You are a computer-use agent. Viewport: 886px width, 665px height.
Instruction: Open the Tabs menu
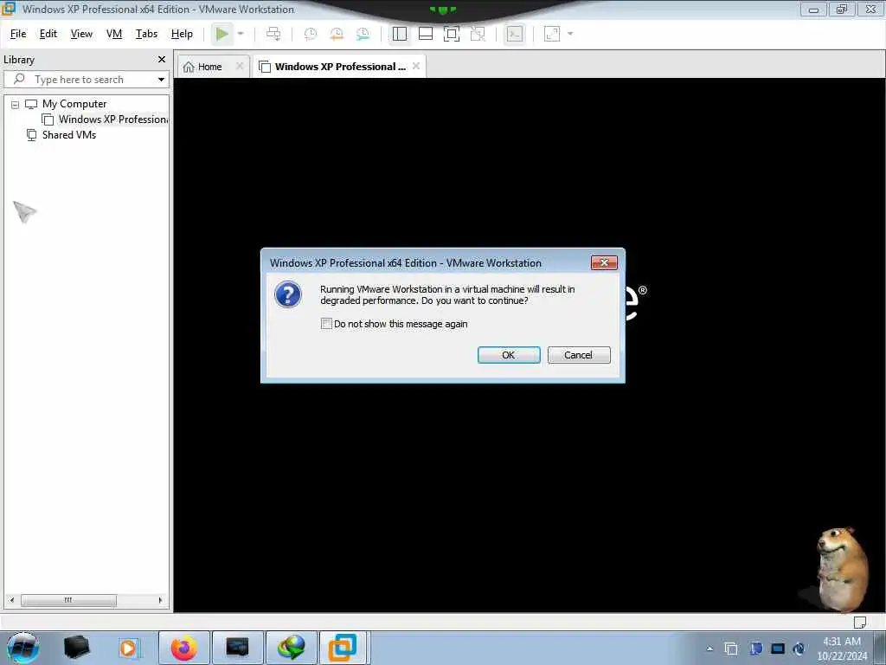coord(146,34)
